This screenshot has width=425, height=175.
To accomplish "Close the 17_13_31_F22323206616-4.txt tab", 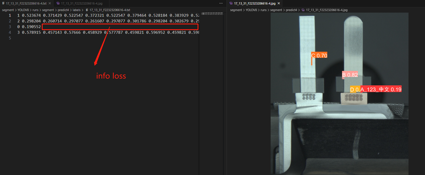I will point(50,3).
